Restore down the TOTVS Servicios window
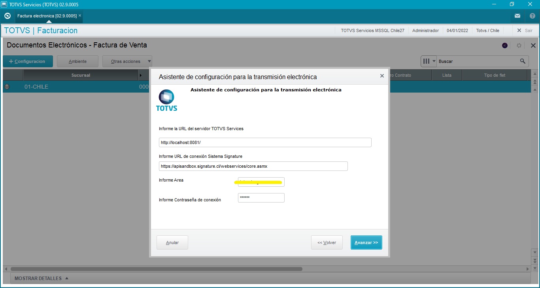 click(512, 4)
